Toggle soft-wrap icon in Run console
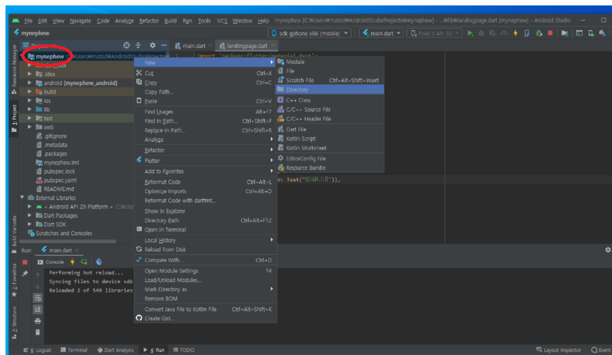Viewport: 612px width, 355px height. 38,298
